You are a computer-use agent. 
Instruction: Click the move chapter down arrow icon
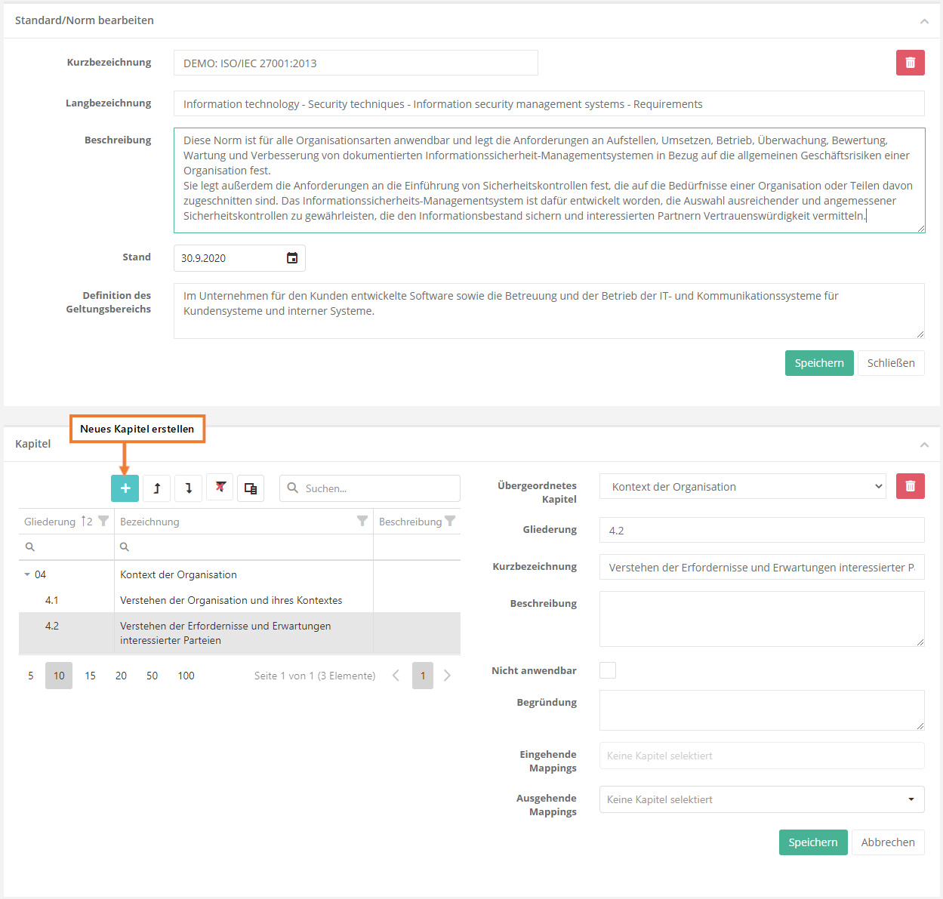click(189, 488)
